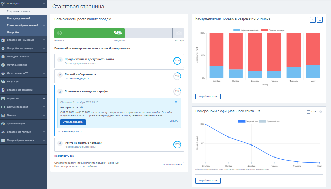Screen dimensions: 331x189
Task: Click the Посмотреть все link
Action: click(64, 156)
